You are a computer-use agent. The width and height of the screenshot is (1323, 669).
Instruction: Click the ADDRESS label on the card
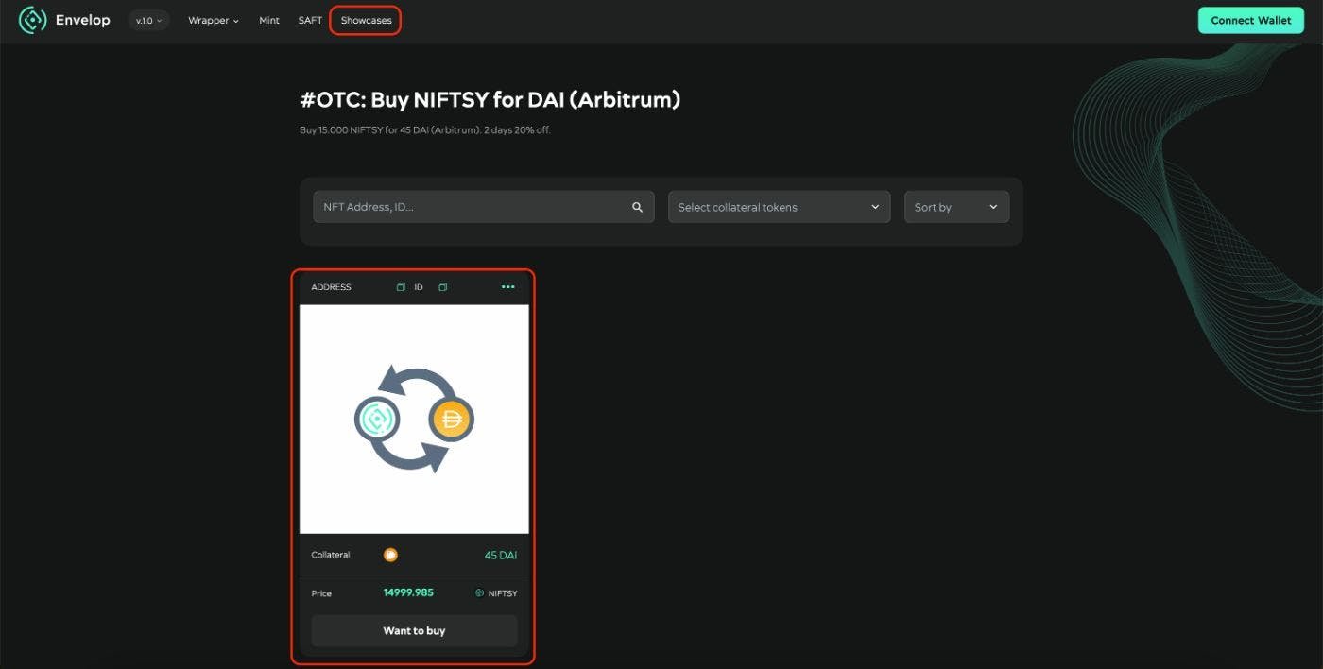(331, 287)
